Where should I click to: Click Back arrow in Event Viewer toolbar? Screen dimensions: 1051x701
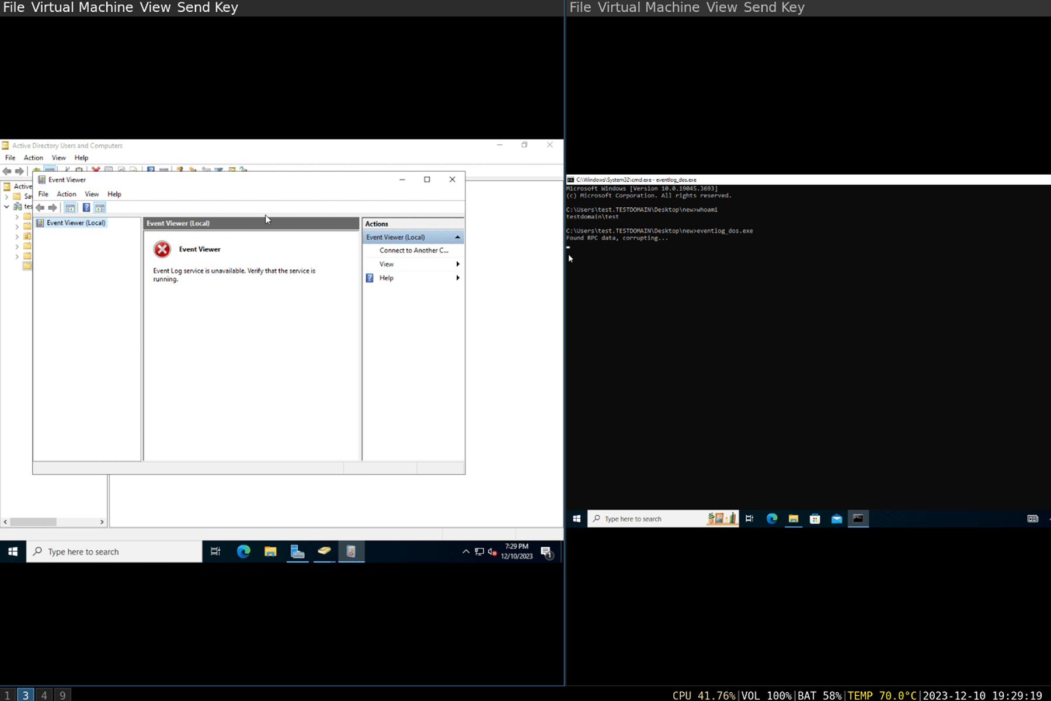[40, 208]
